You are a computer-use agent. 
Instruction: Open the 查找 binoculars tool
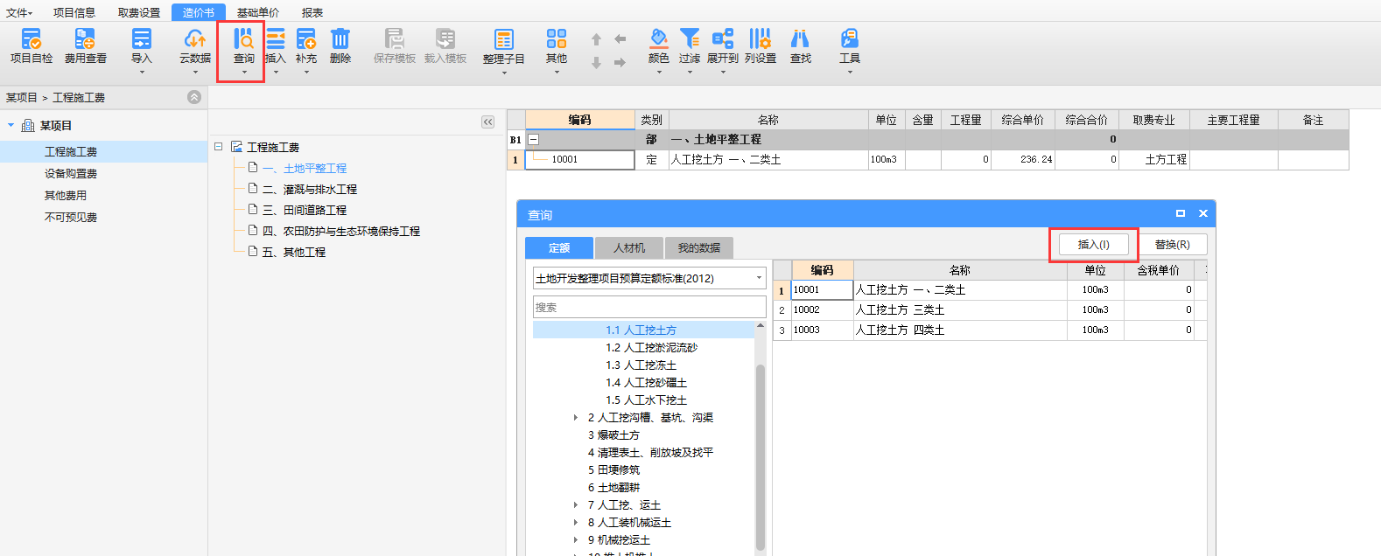pyautogui.click(x=800, y=40)
